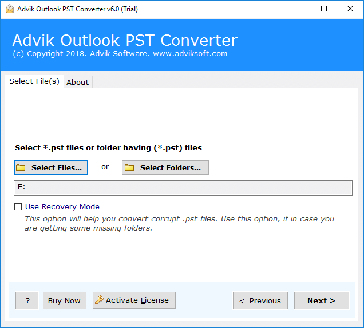Minimize the Advik PST Converter window

pos(298,9)
